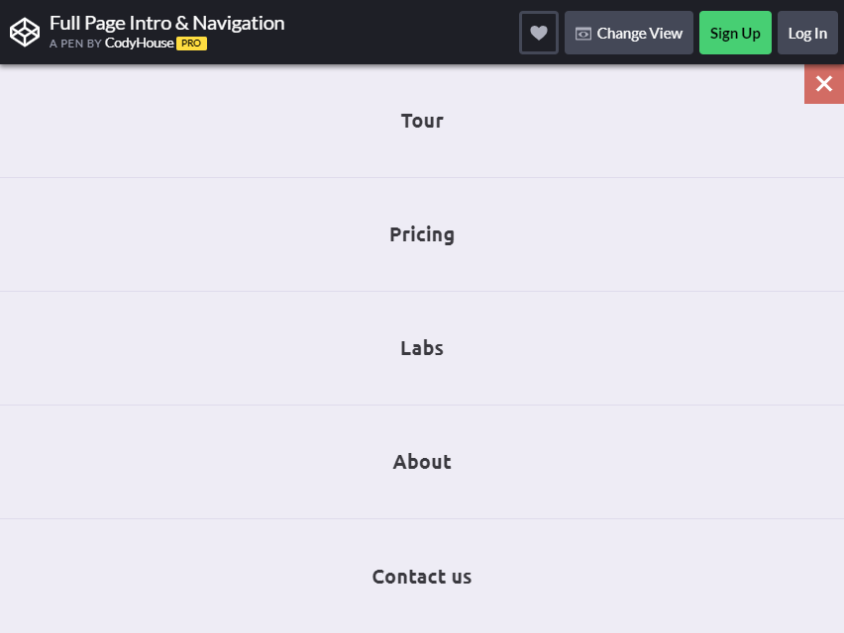Love this pen with heart icon
Viewport: 844px width, 633px height.
pos(539,33)
